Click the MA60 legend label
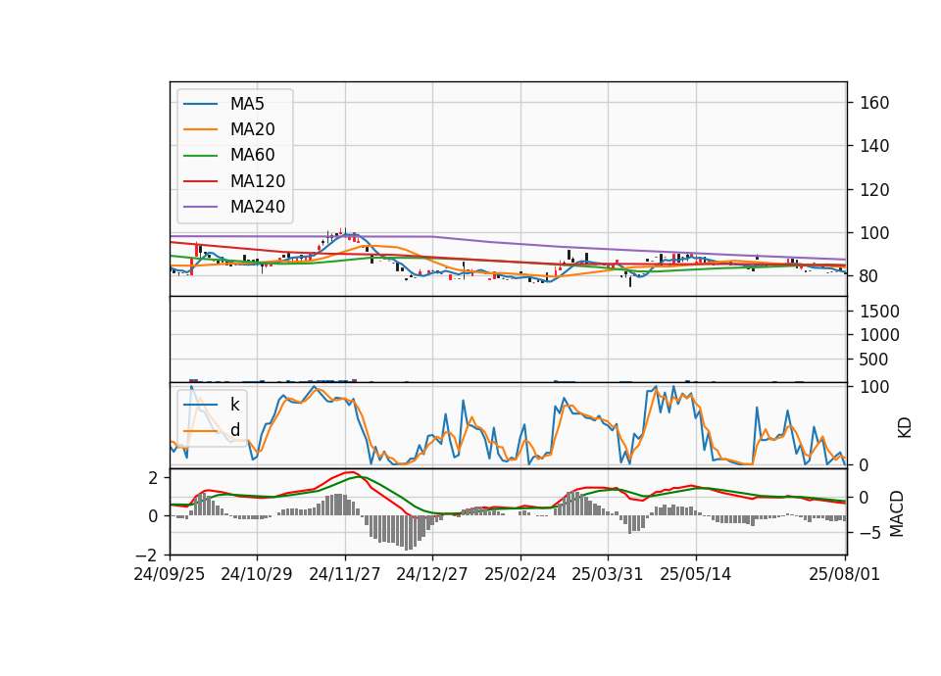 252,156
